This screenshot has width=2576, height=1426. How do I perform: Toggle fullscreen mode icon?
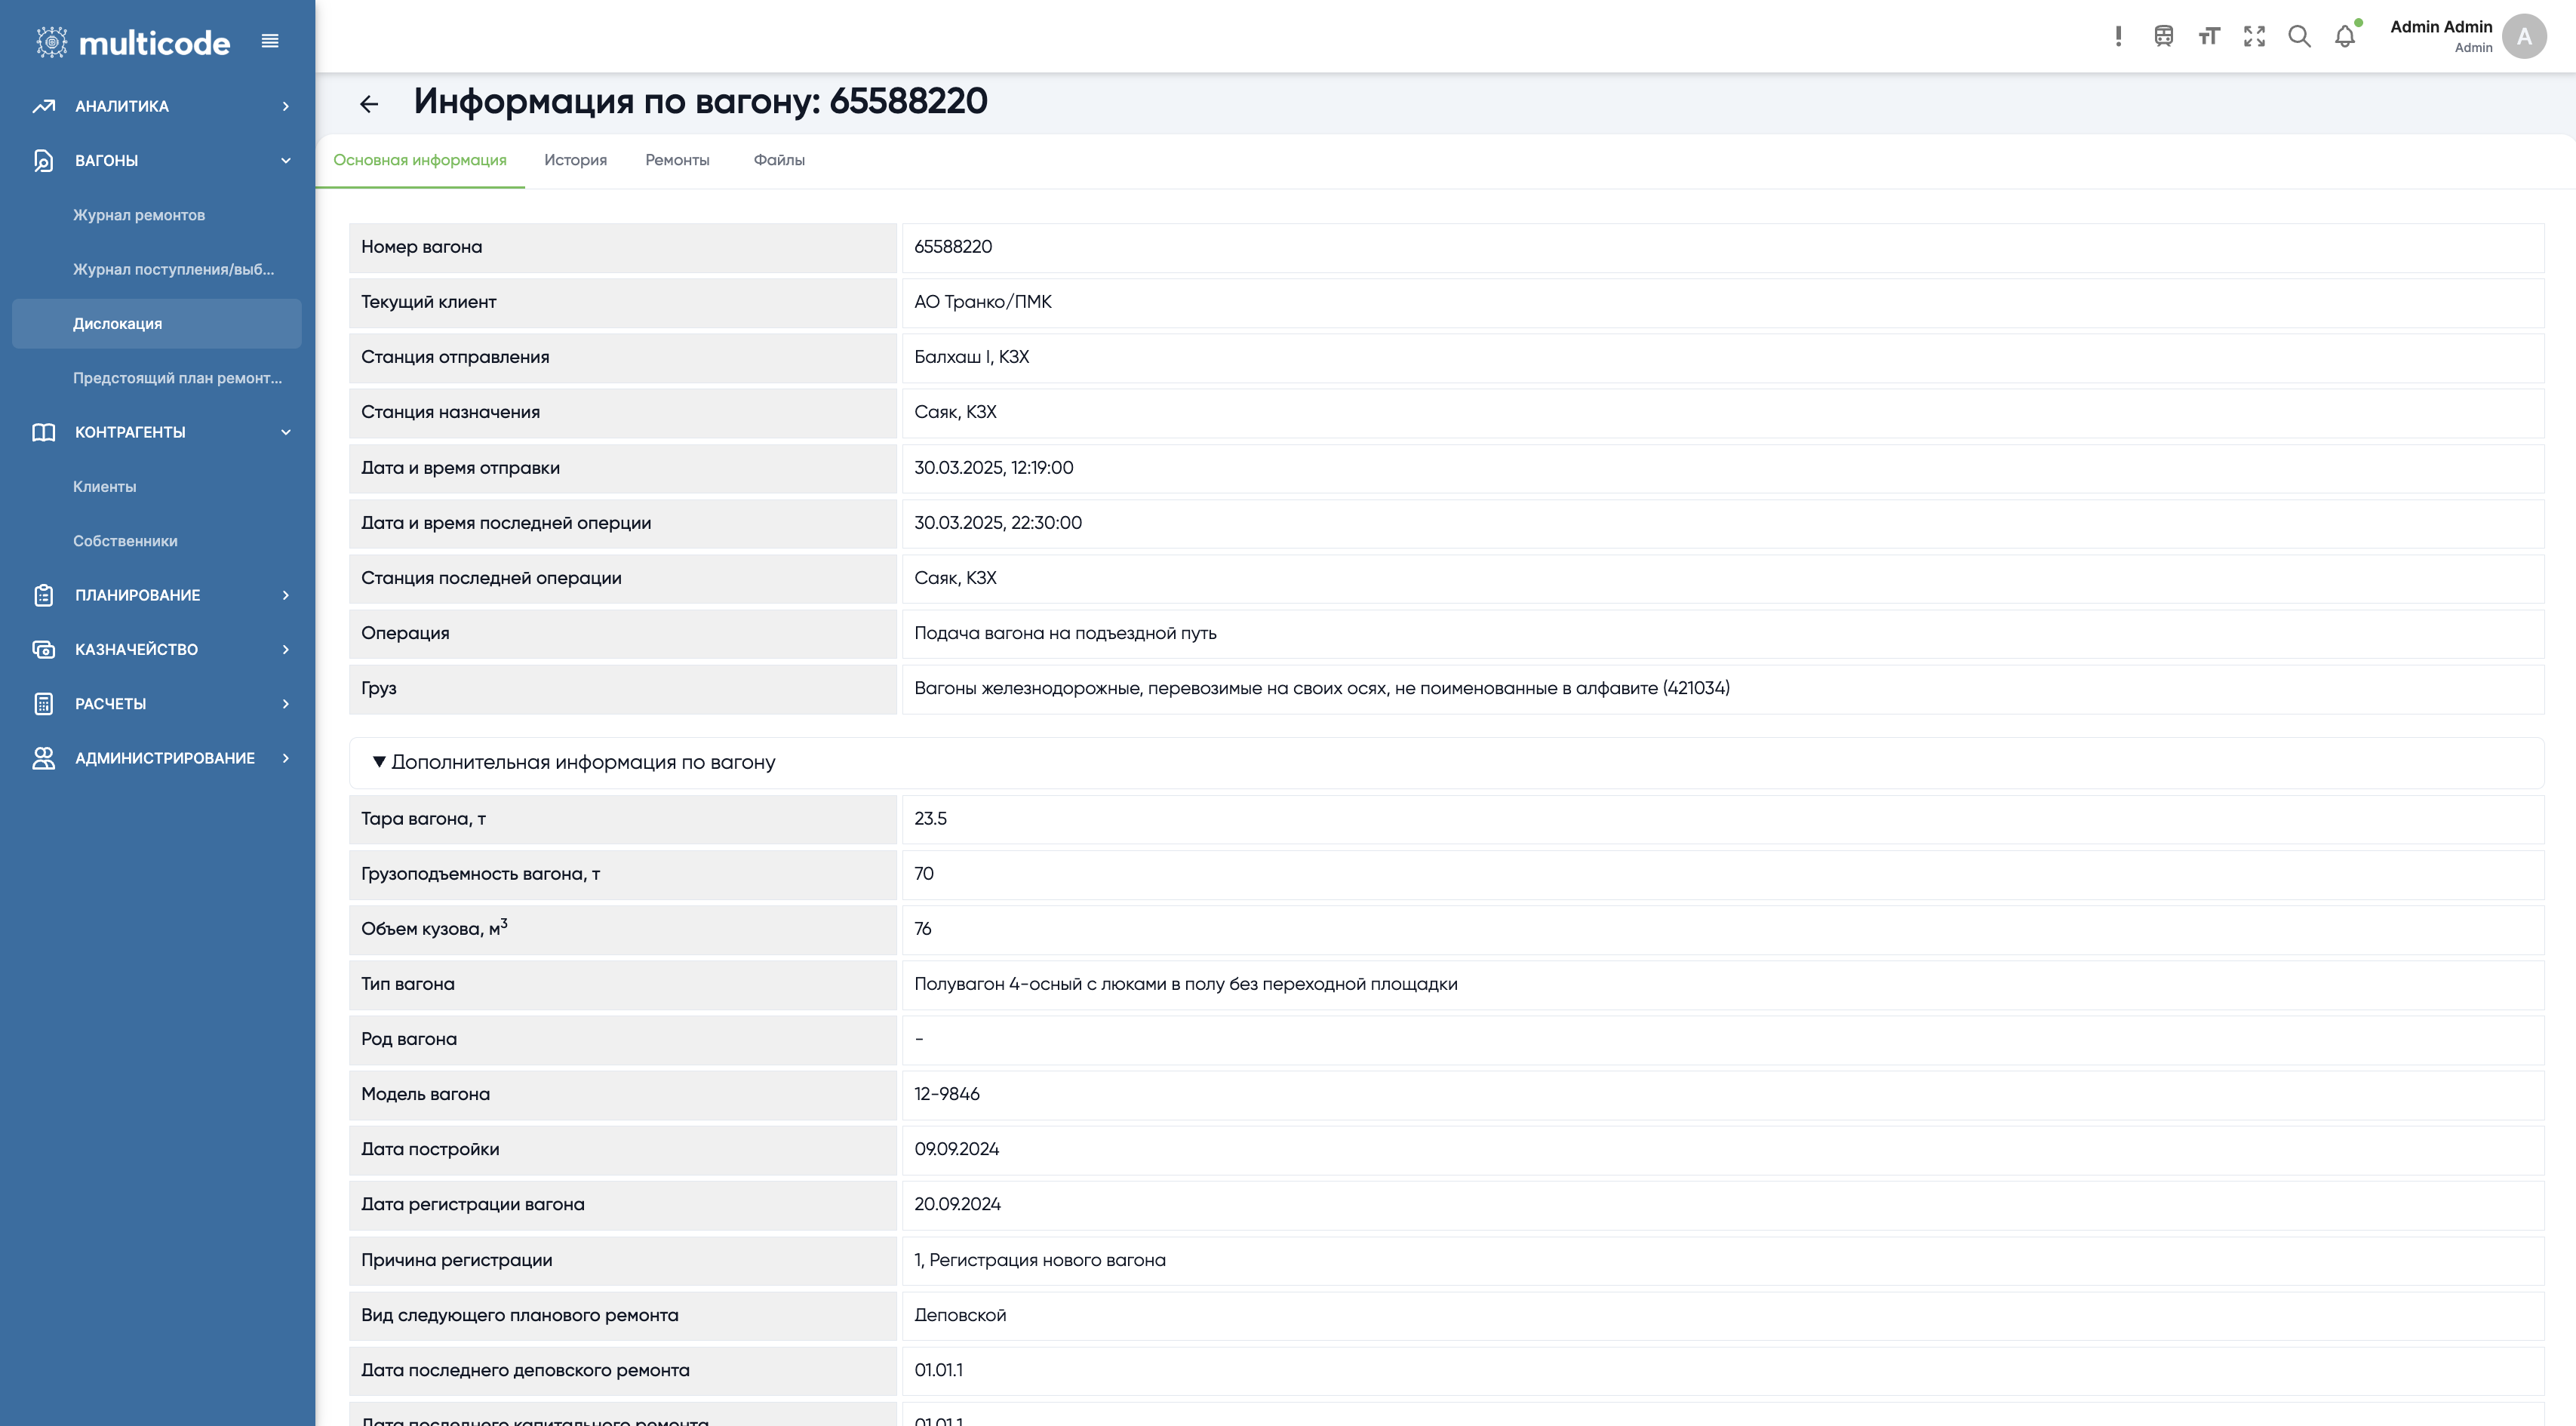[x=2254, y=37]
